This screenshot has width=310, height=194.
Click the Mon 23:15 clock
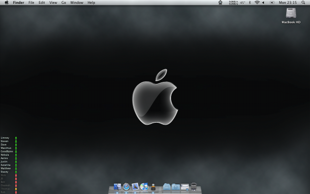[x=288, y=2]
